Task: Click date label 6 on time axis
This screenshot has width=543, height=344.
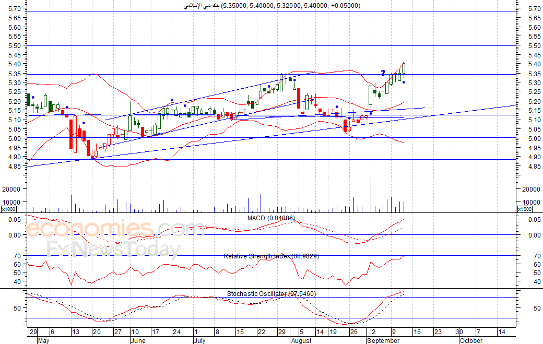Action: [x=52, y=332]
